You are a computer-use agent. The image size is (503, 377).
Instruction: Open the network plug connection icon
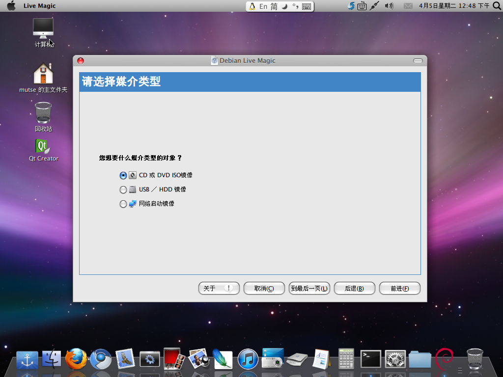(374, 6)
